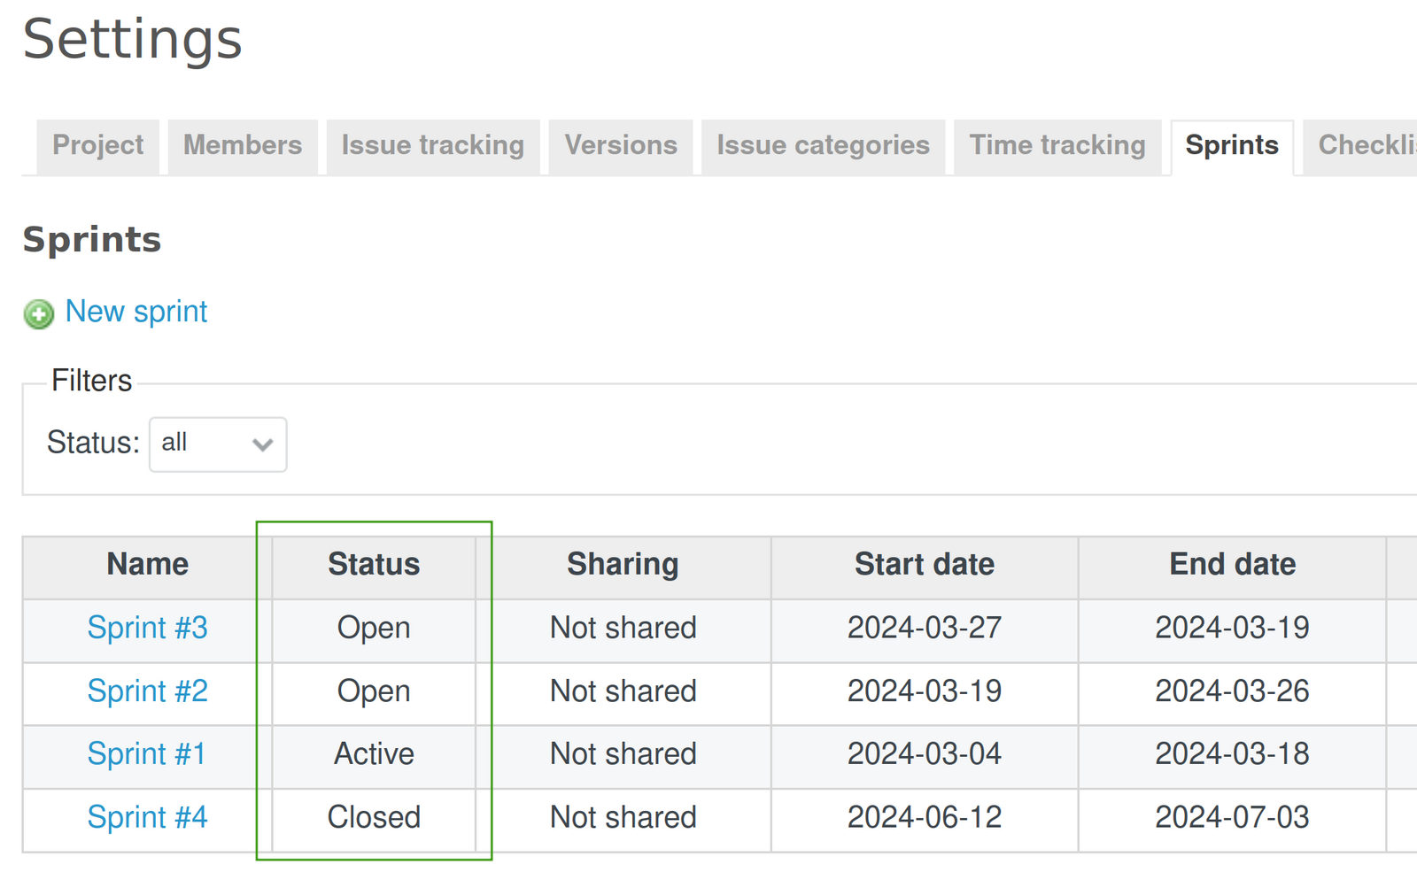Open the Status filter dropdown showing 'all'

tap(217, 444)
